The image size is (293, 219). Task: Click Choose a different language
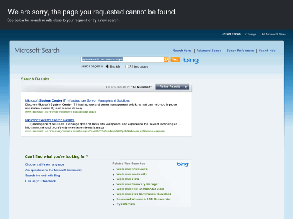(45, 164)
